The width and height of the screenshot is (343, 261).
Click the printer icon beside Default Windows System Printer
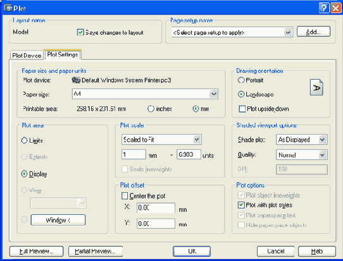point(76,80)
